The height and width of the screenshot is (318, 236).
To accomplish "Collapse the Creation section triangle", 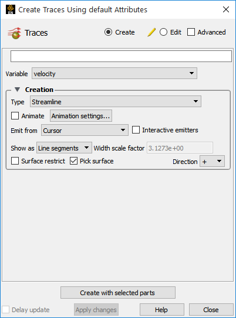I will click(18, 90).
